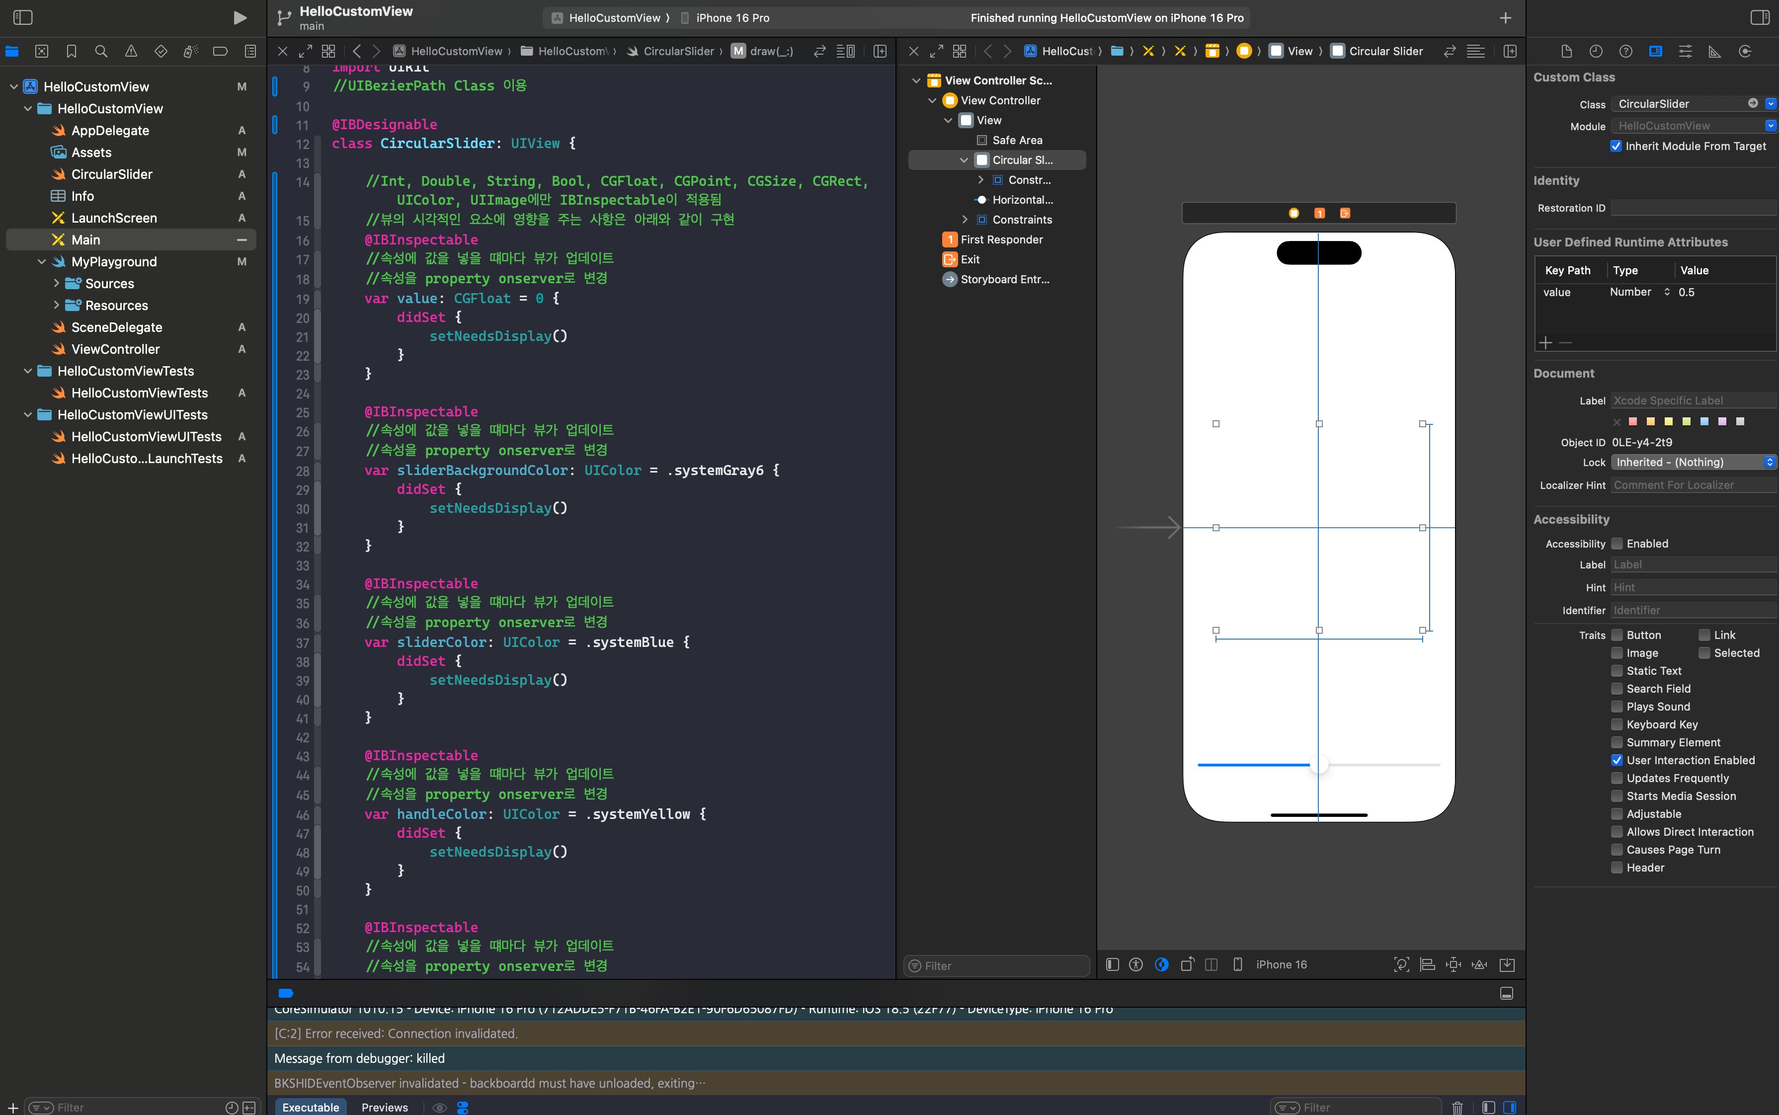1779x1115 pixels.
Task: Open the breakpoint navigator
Action: point(220,52)
